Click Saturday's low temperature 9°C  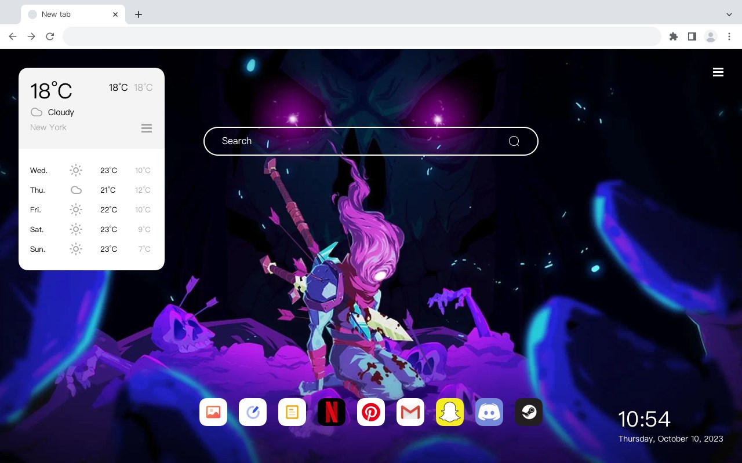pos(144,229)
